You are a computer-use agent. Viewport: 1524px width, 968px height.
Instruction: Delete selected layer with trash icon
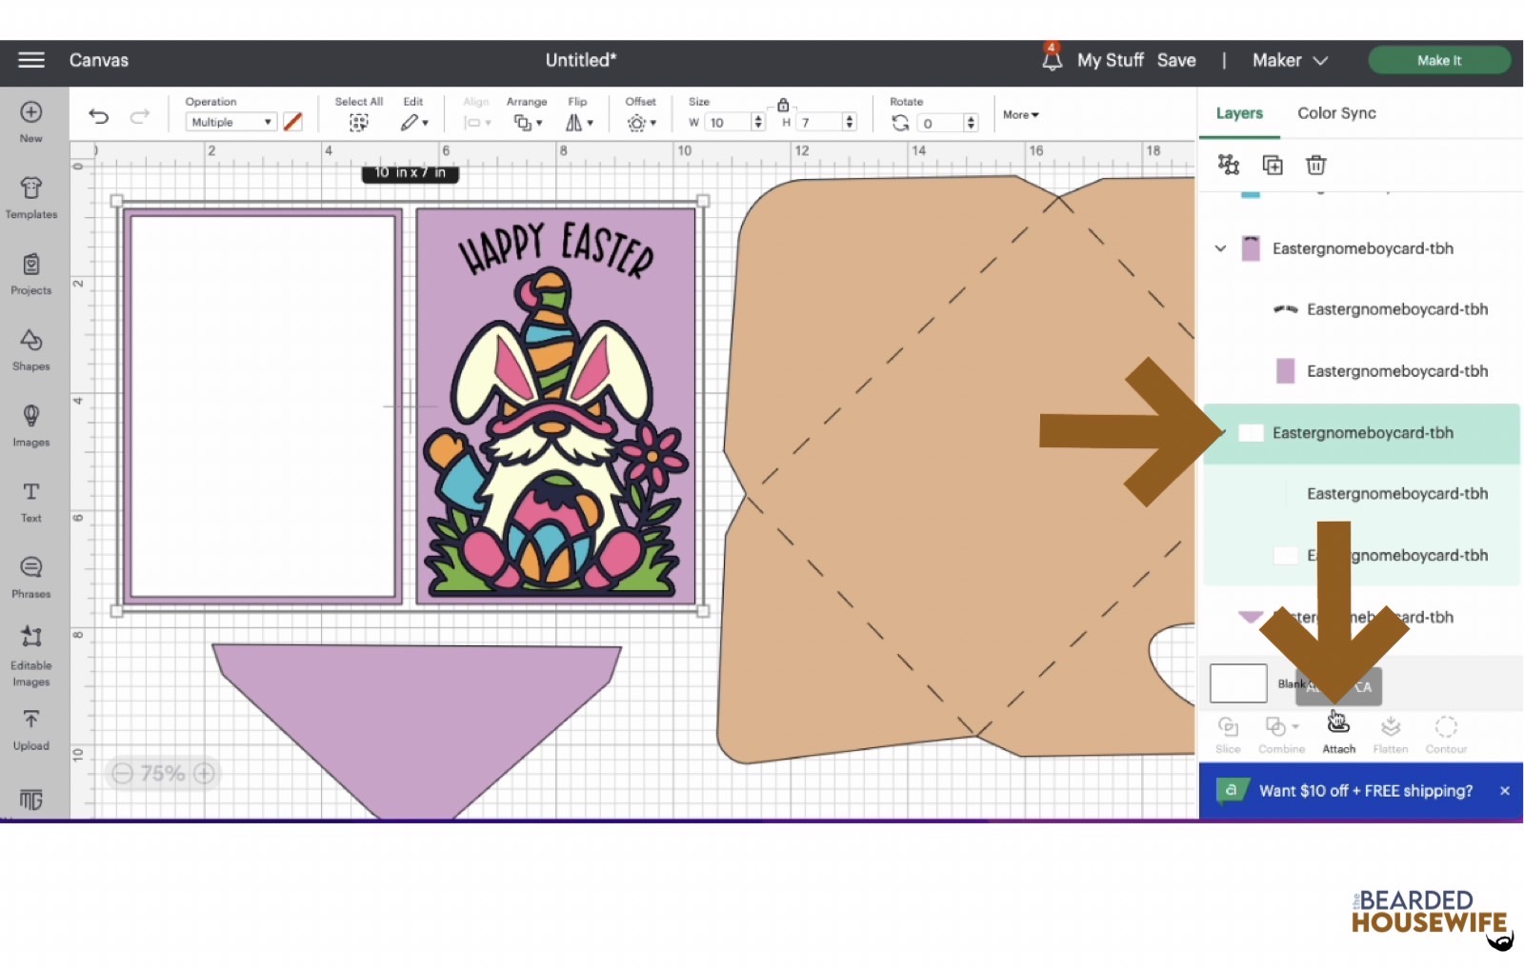[1315, 166]
